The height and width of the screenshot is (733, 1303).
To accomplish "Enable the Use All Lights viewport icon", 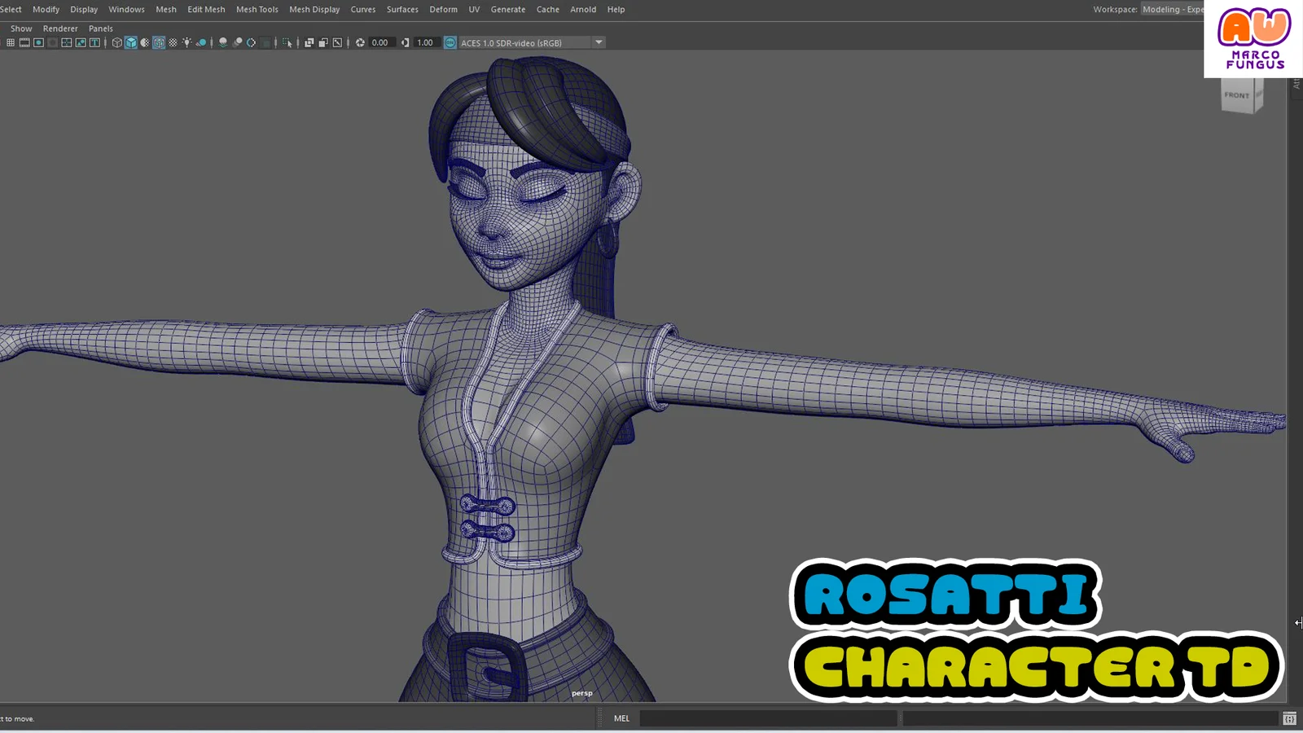I will point(187,42).
